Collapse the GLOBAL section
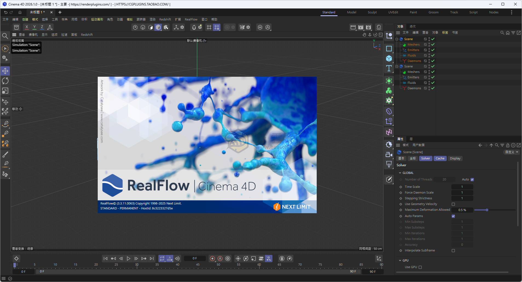522x282 pixels. click(x=400, y=173)
